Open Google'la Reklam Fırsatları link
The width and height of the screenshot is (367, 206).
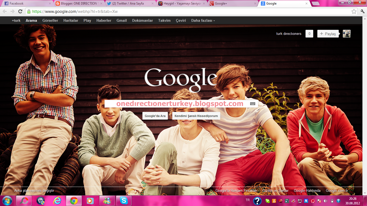pos(236,191)
